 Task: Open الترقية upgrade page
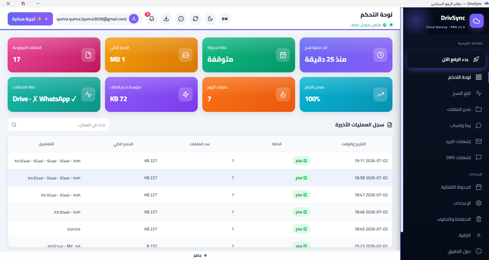446,235
